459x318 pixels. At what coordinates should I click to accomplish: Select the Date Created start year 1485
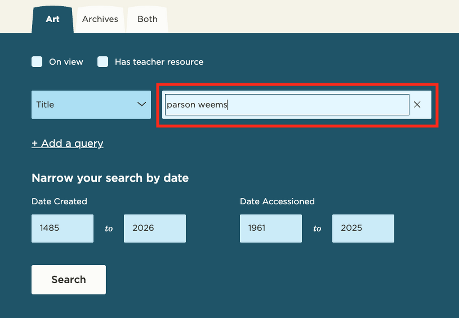coord(62,228)
